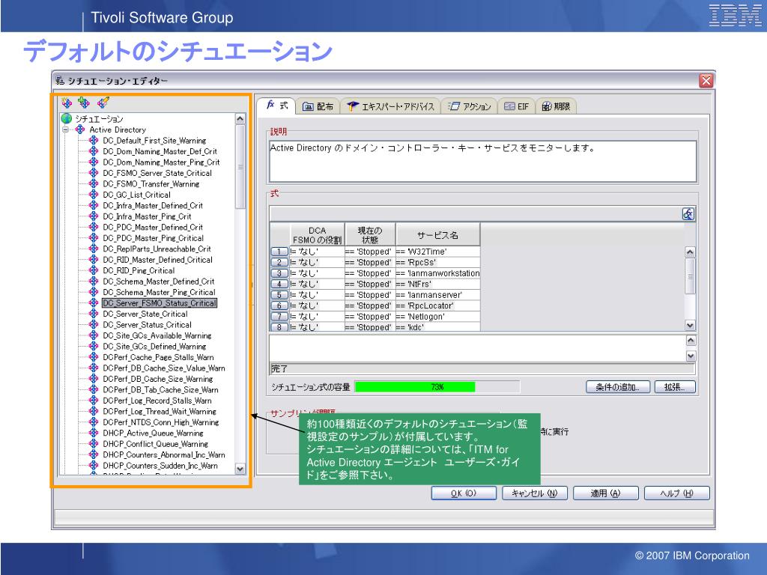
Task: Click the 現在の状態 column header
Action: 370,234
